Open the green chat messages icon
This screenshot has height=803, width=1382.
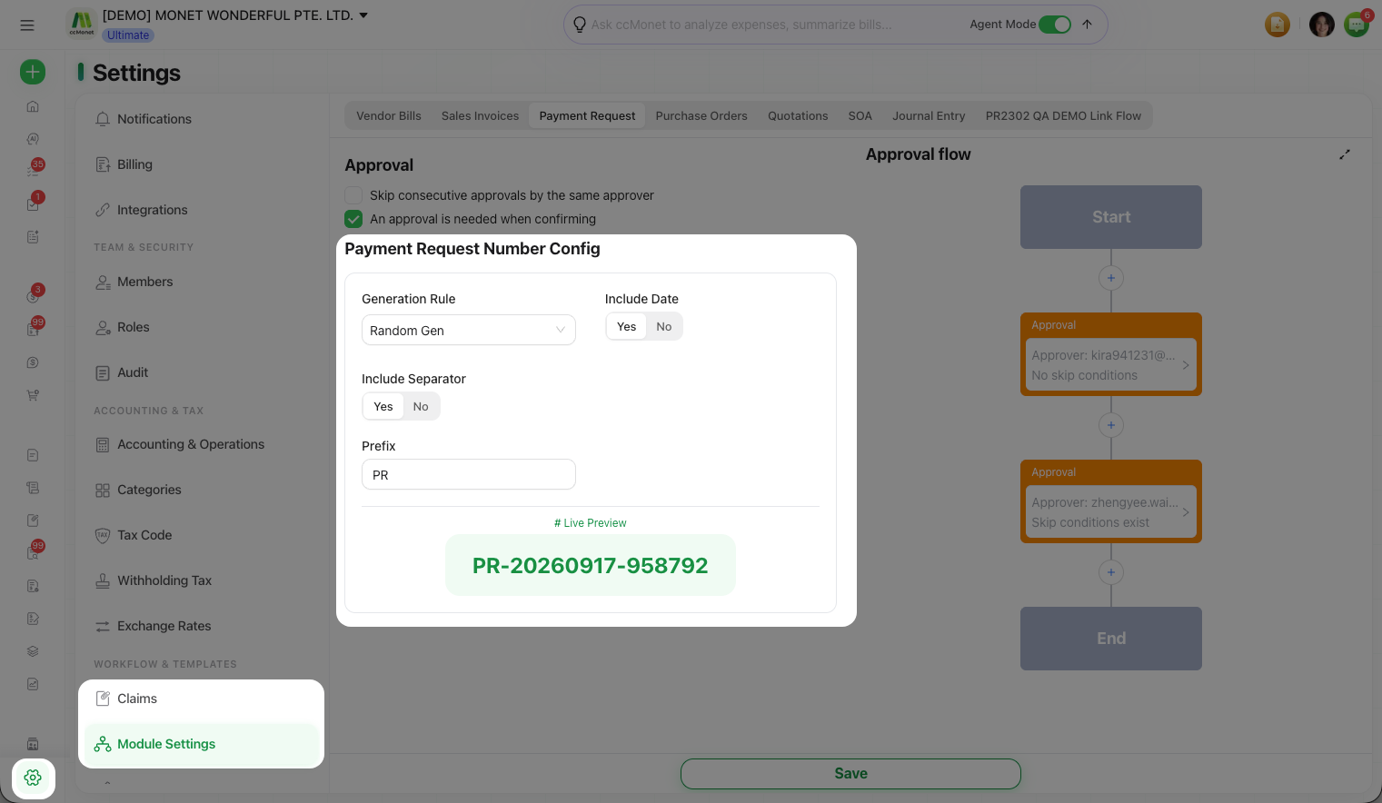[x=1357, y=25]
